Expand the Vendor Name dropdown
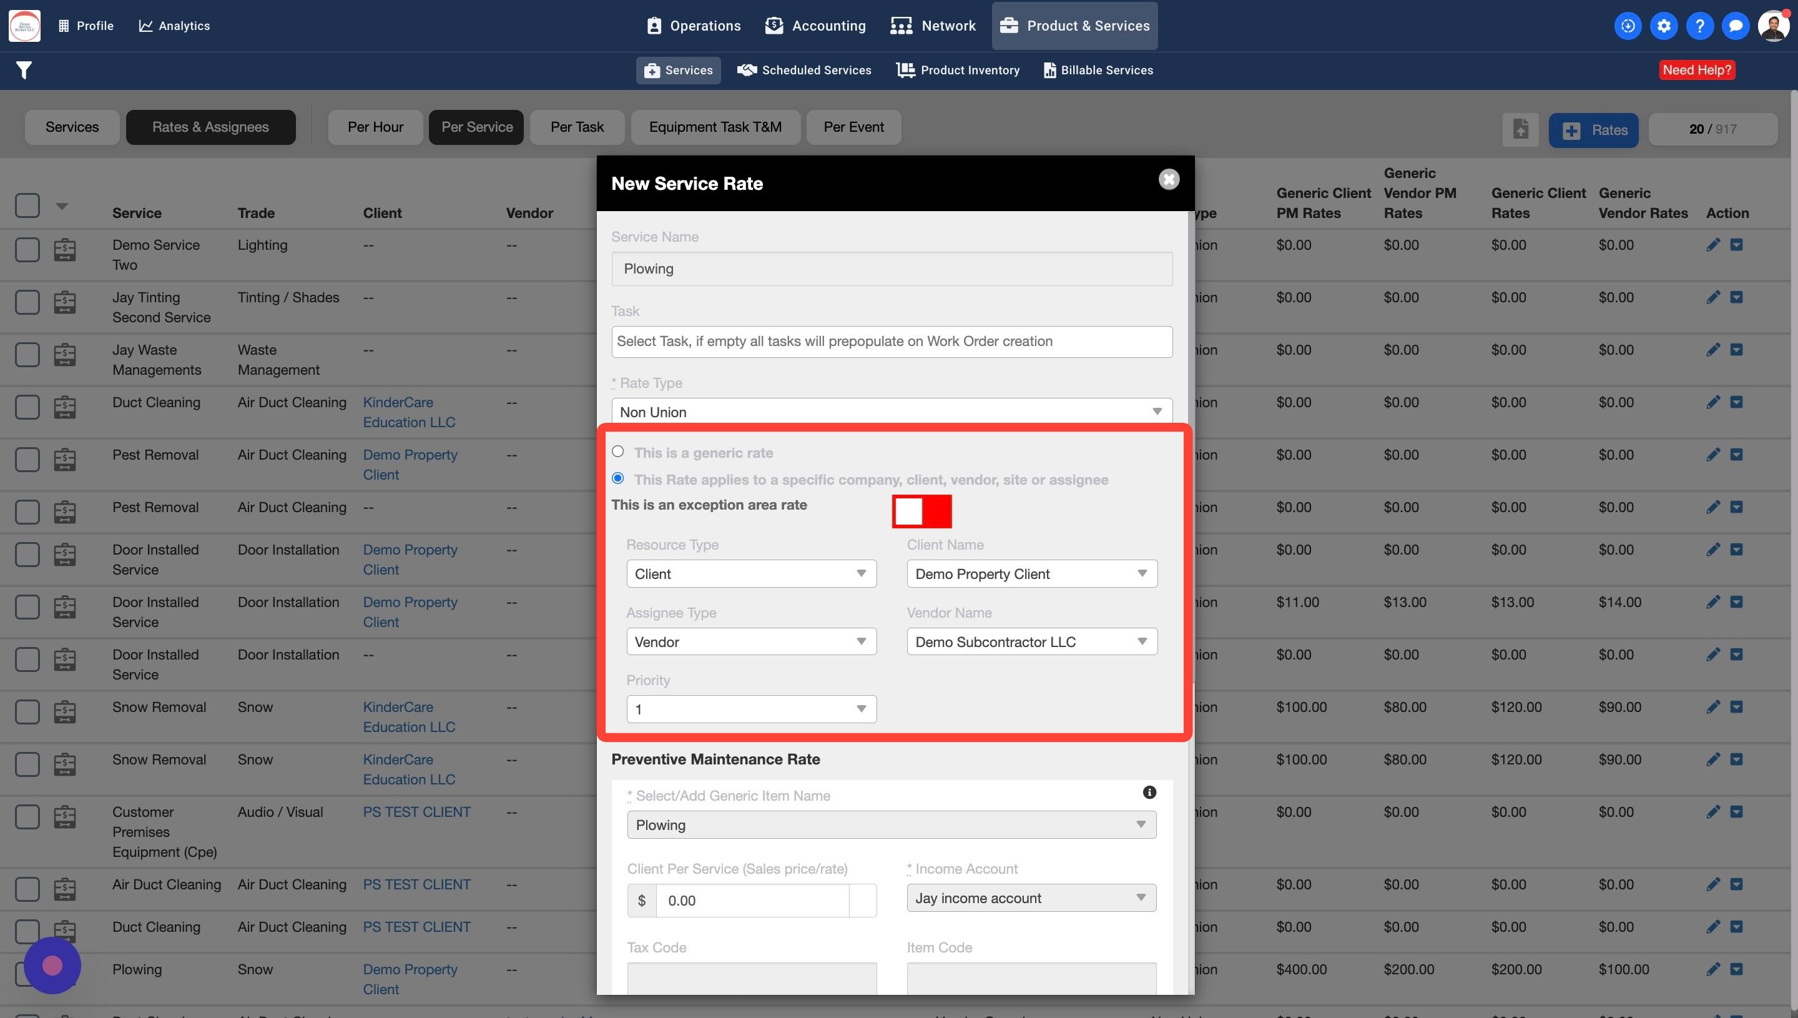Screen dimensions: 1798x1018 [x=1031, y=641]
